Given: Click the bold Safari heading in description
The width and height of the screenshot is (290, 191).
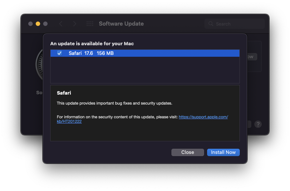Looking at the screenshot, I should pos(64,93).
